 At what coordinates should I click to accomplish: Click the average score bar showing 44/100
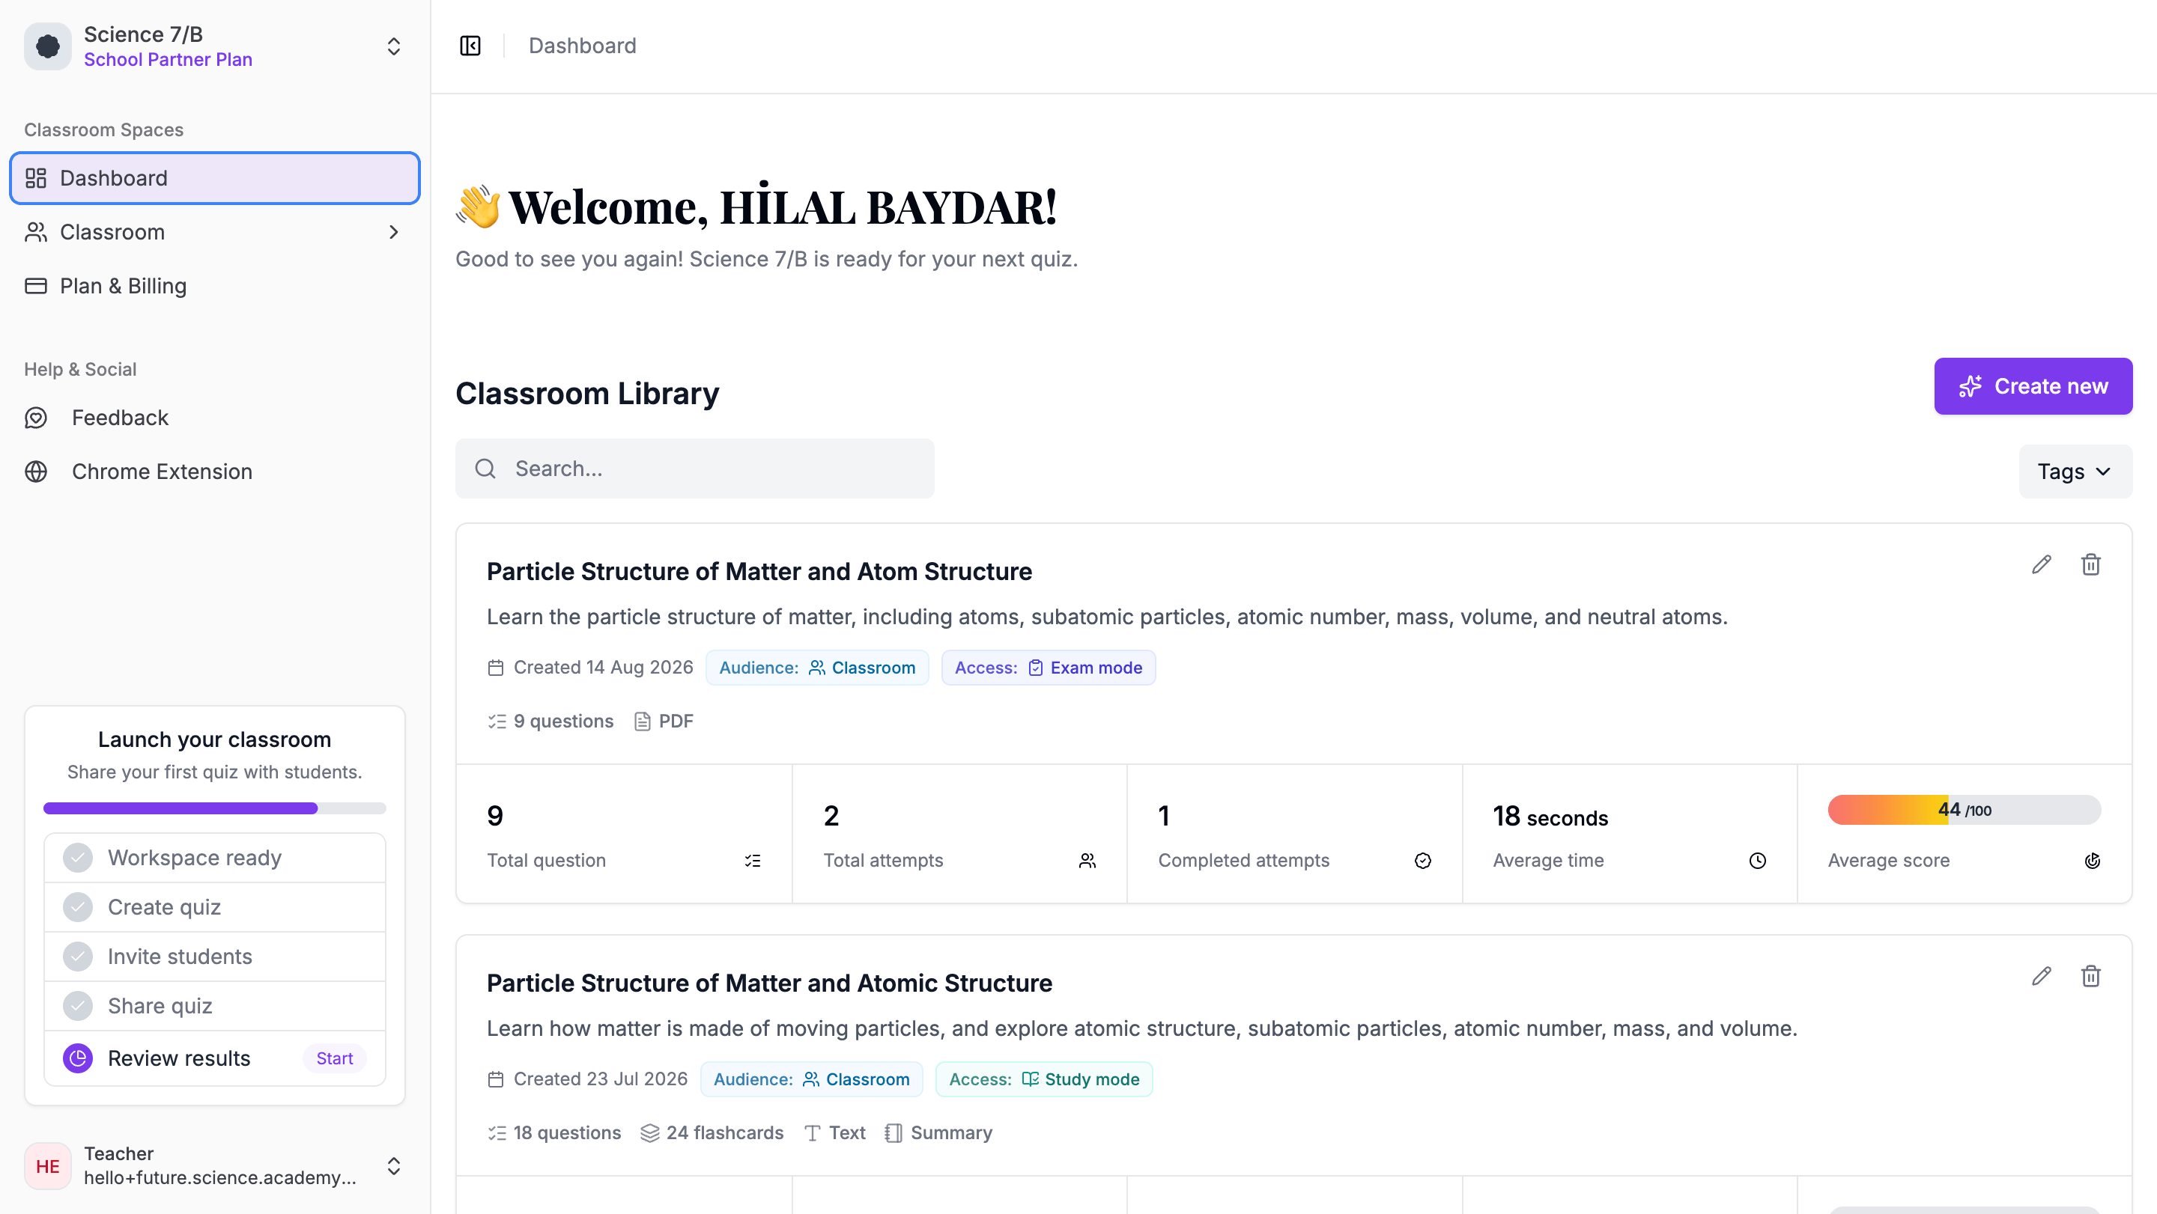(x=1964, y=810)
